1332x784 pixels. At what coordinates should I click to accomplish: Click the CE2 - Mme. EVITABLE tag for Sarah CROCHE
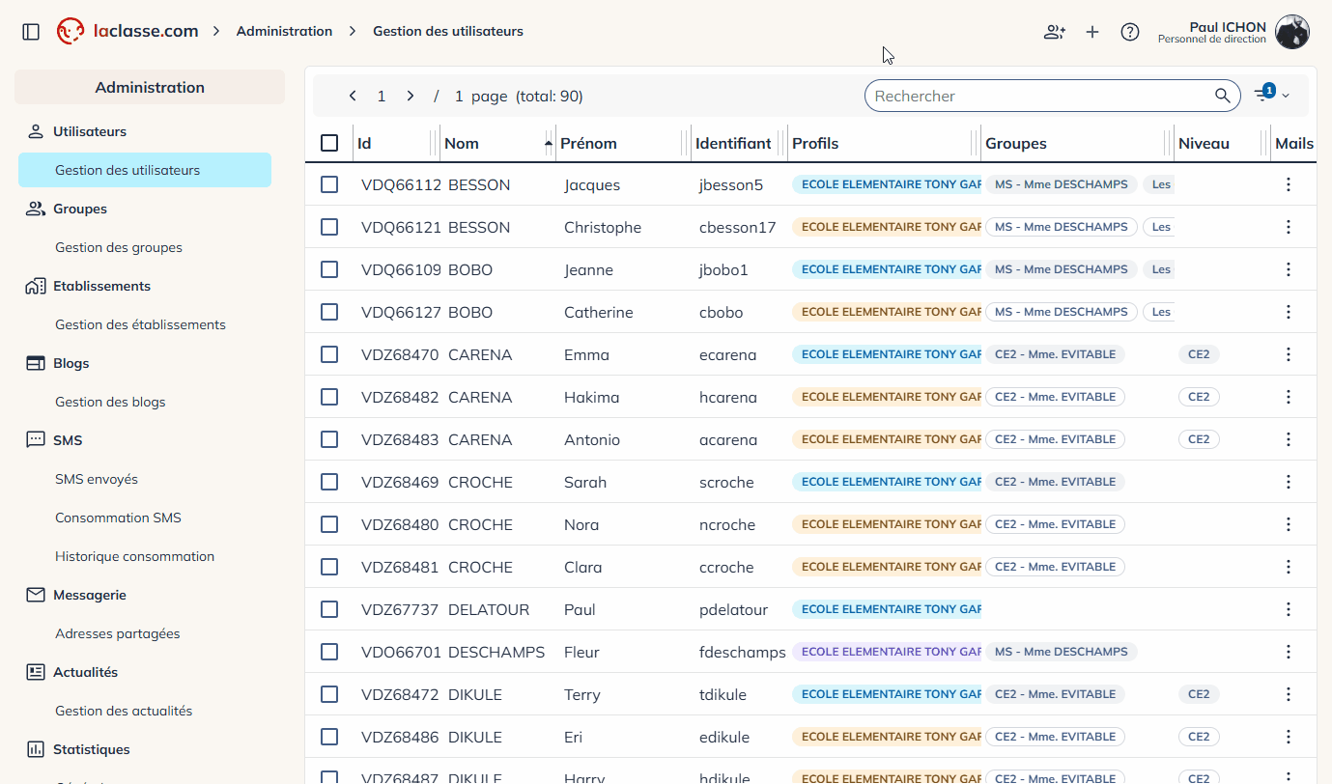tap(1055, 482)
